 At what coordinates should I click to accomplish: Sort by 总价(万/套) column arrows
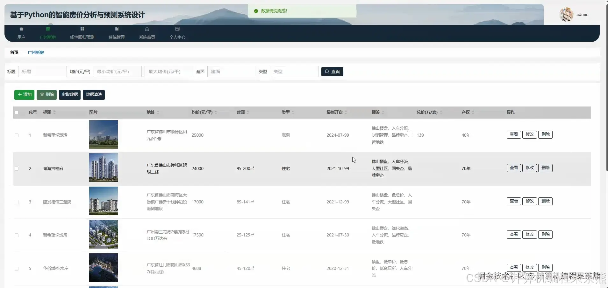[x=441, y=113]
